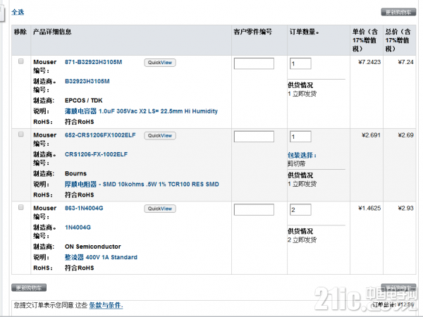Open Mouser part link 652-CRS1206FX1002ELF
The image size is (423, 317).
point(100,135)
